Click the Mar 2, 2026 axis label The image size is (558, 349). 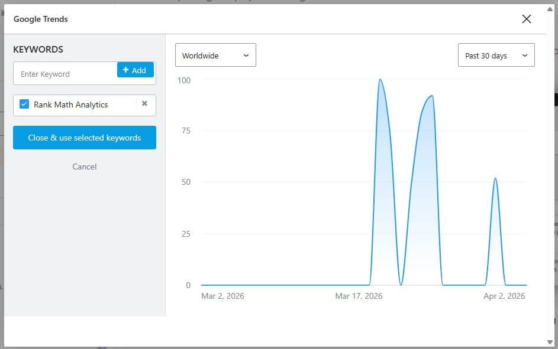(222, 296)
